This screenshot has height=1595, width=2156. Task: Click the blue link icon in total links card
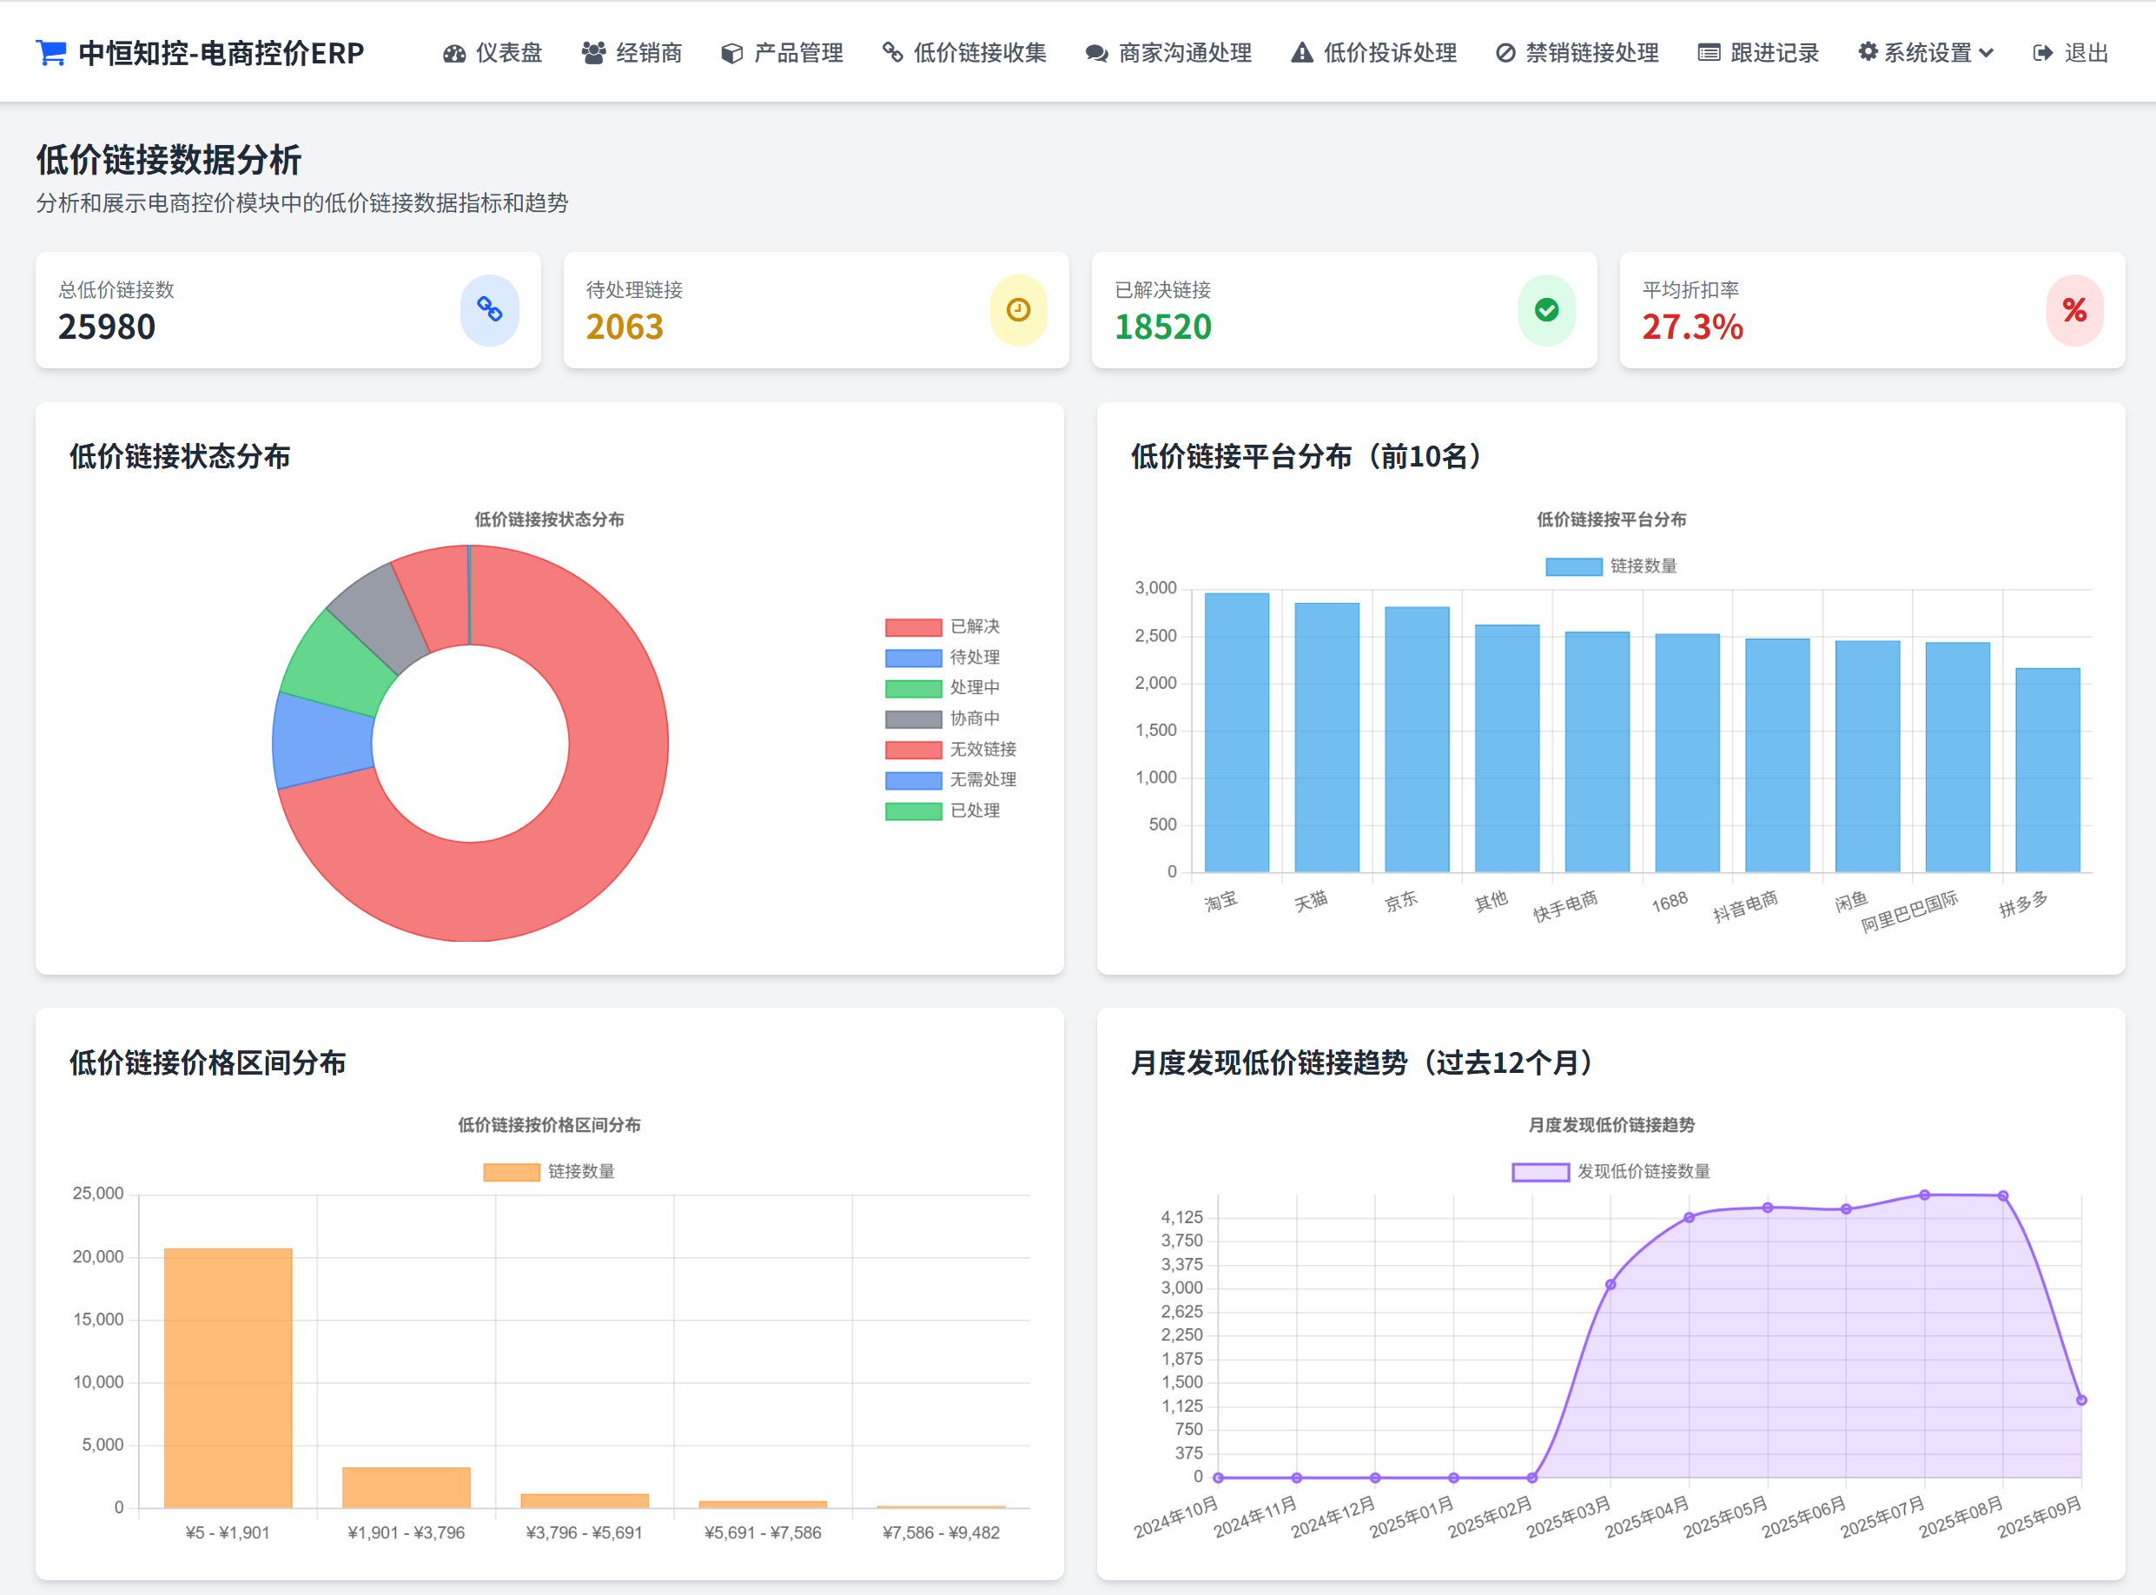coord(490,310)
